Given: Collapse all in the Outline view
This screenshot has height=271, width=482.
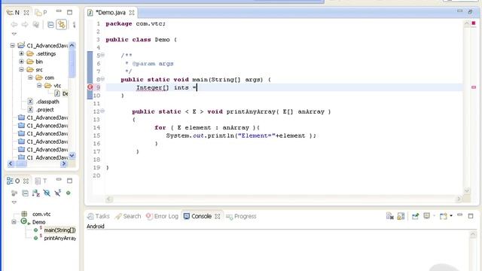Looking at the screenshot, I should [x=25, y=193].
